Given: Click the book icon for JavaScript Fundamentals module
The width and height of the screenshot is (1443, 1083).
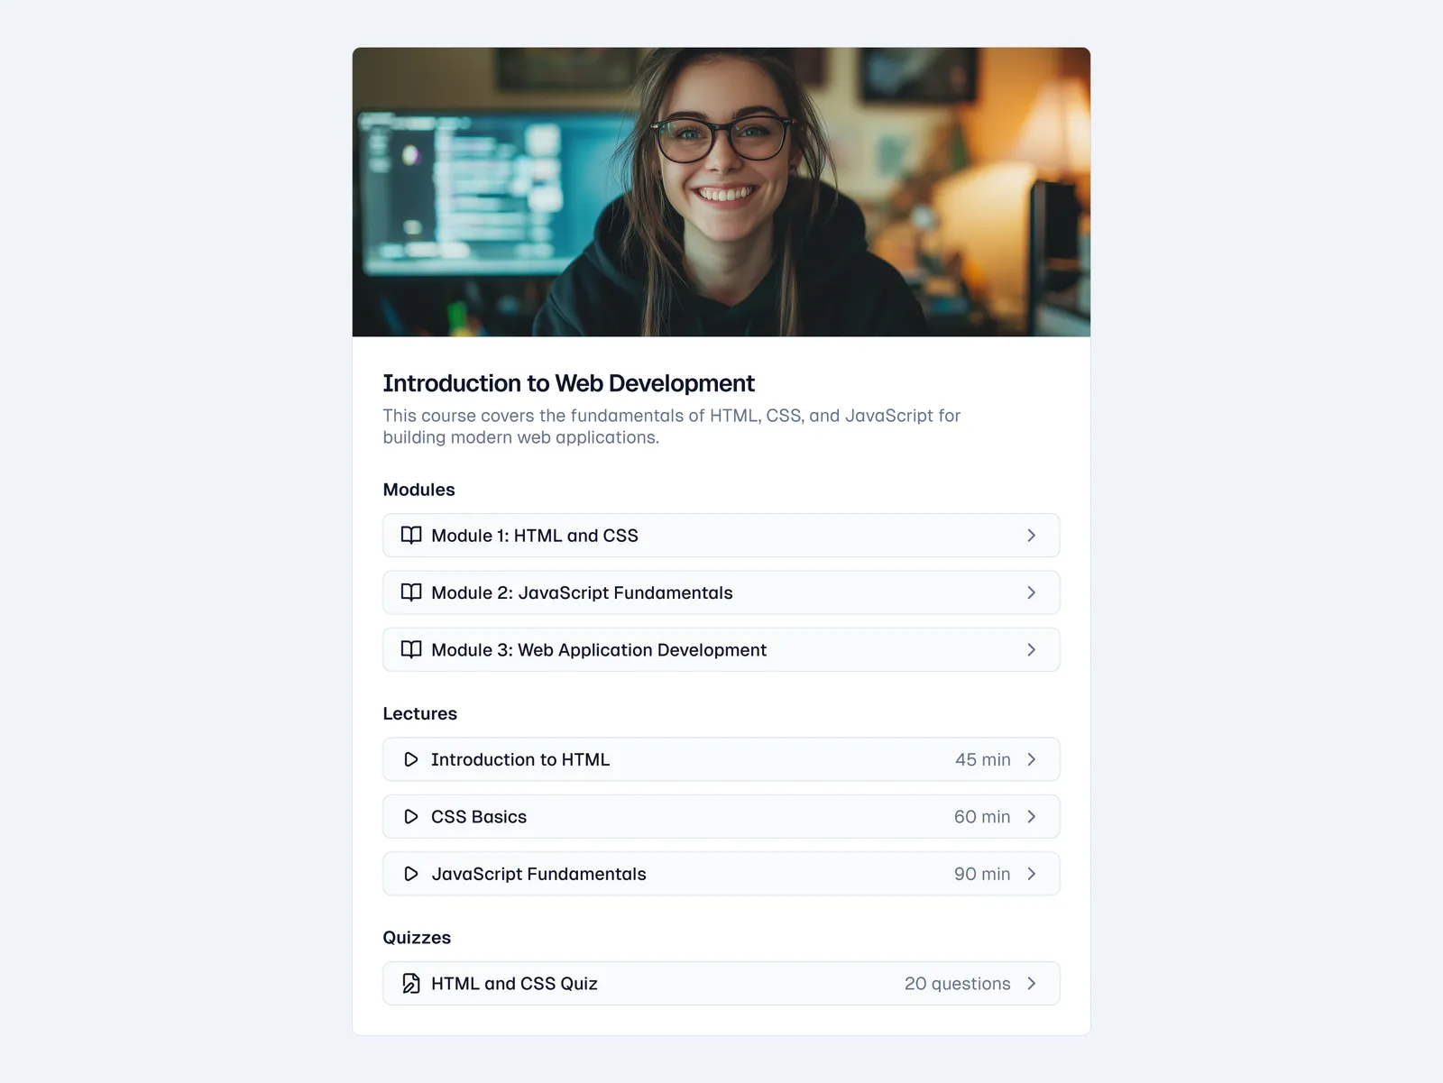Looking at the screenshot, I should (x=411, y=592).
